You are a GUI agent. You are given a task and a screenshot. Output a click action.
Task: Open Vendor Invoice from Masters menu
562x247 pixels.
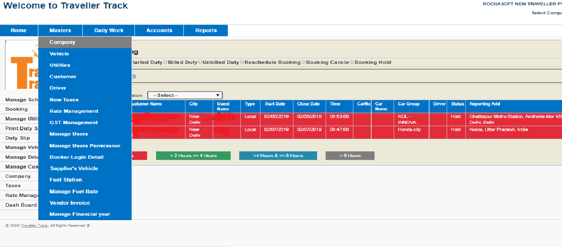(70, 203)
